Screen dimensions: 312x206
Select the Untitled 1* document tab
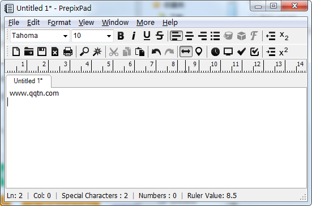tap(28, 81)
